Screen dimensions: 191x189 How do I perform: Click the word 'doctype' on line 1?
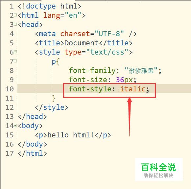(41, 6)
